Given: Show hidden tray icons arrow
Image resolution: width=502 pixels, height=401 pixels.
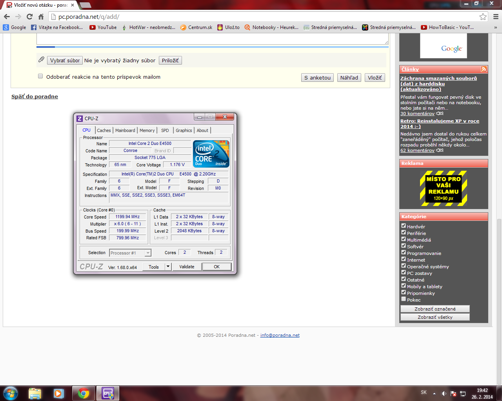Looking at the screenshot, I should pos(434,394).
